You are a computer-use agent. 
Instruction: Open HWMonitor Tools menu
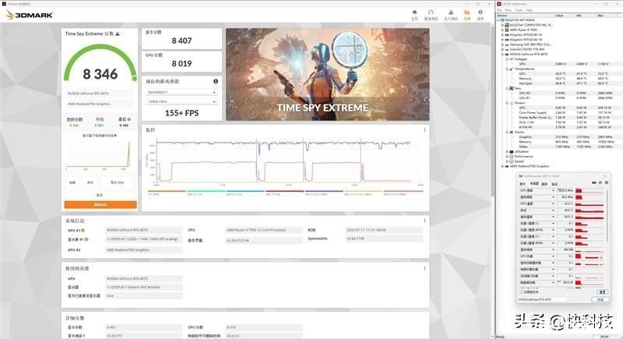pos(519,10)
